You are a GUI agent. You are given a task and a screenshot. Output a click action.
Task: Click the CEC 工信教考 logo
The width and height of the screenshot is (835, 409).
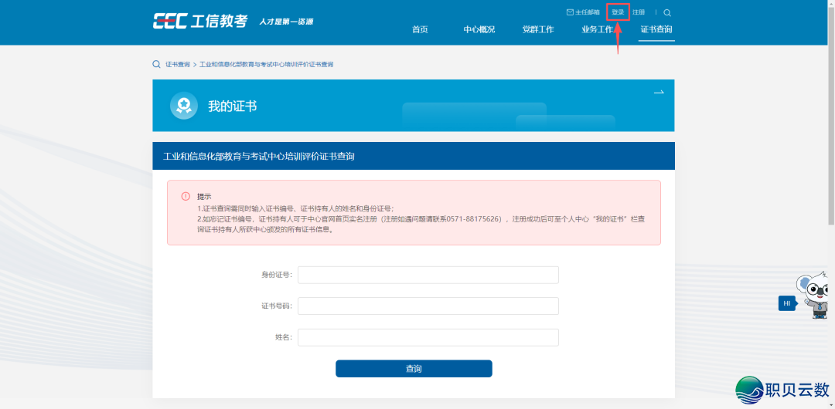click(x=200, y=21)
